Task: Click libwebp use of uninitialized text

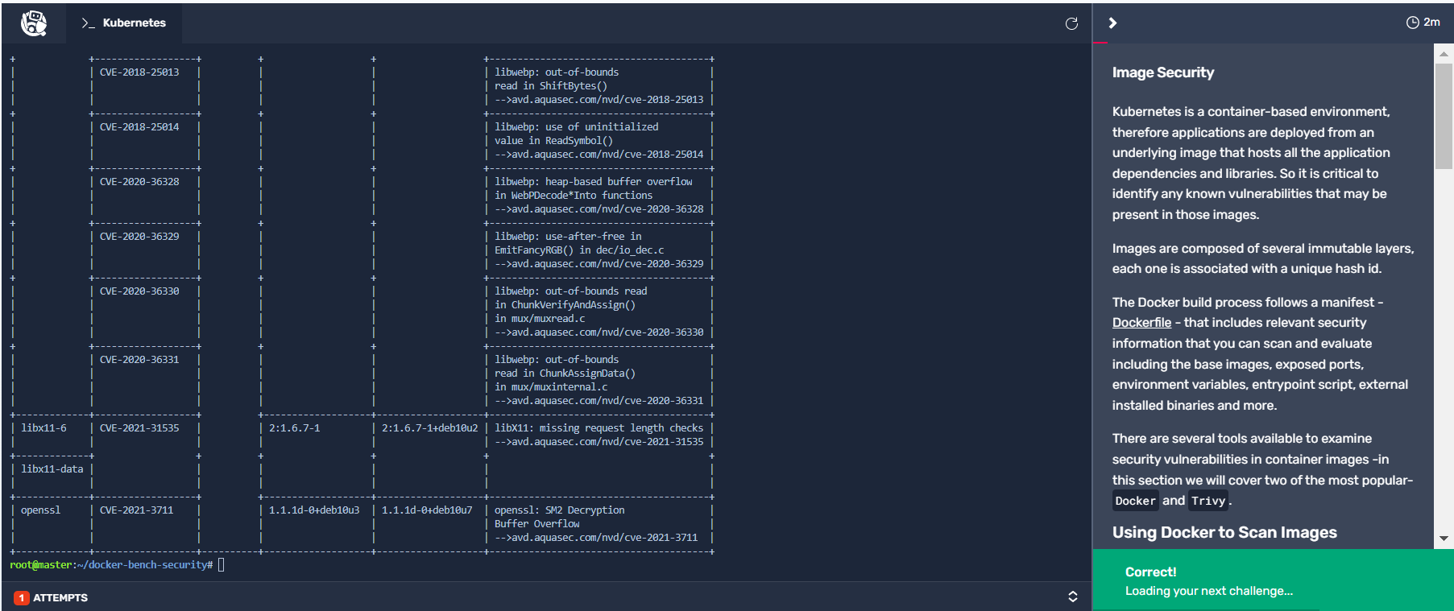Action: [x=576, y=127]
